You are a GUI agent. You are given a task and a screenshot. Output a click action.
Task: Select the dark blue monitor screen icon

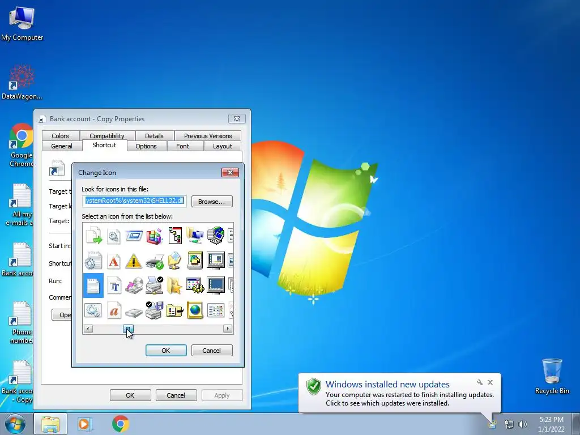[x=216, y=285]
